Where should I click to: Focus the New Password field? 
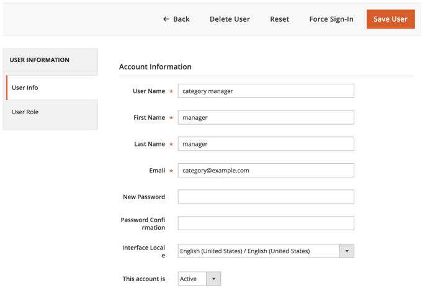tap(266, 197)
